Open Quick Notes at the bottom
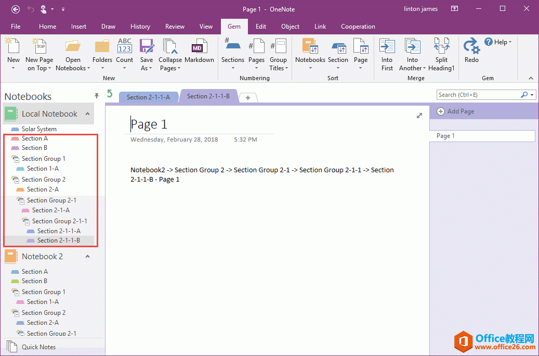The image size is (539, 356). pos(39,347)
